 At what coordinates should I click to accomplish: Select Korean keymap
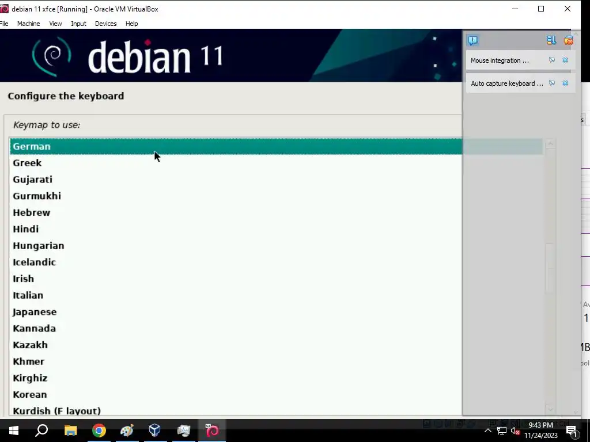(x=276, y=394)
